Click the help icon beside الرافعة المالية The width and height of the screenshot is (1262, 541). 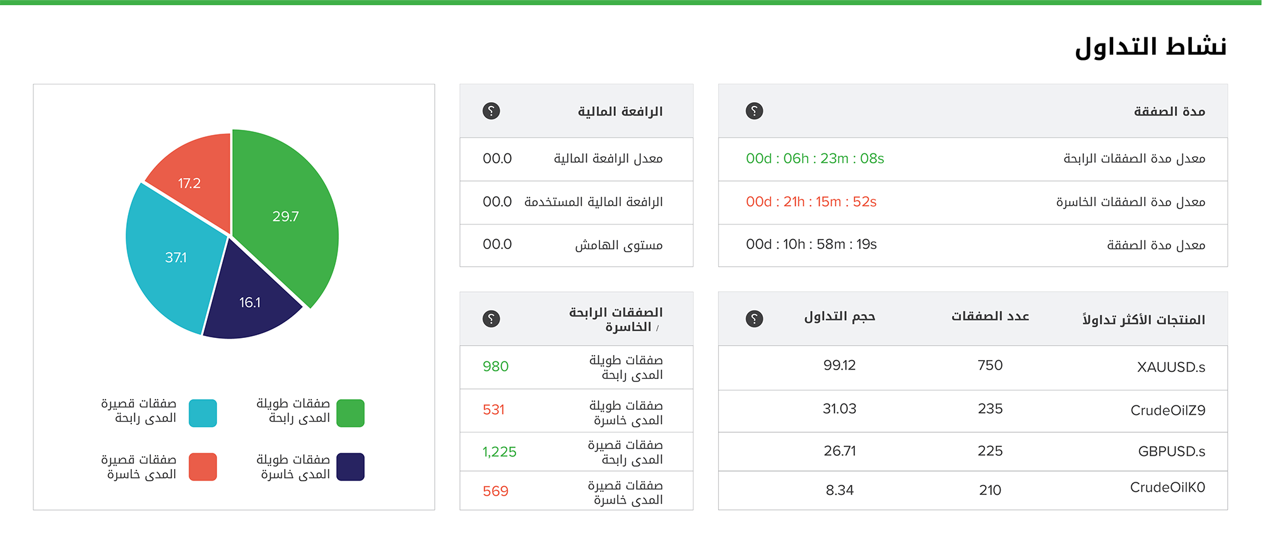[491, 111]
